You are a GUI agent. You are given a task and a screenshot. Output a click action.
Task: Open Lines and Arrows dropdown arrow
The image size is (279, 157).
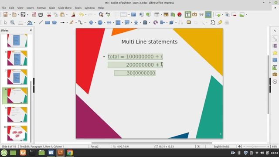67,22
